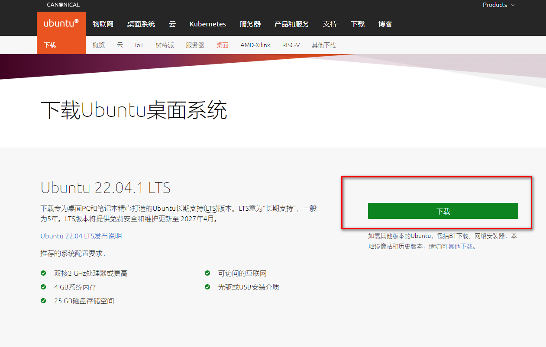Open the Canonical logo link
Screen dimensions: 546x347
[63, 5]
